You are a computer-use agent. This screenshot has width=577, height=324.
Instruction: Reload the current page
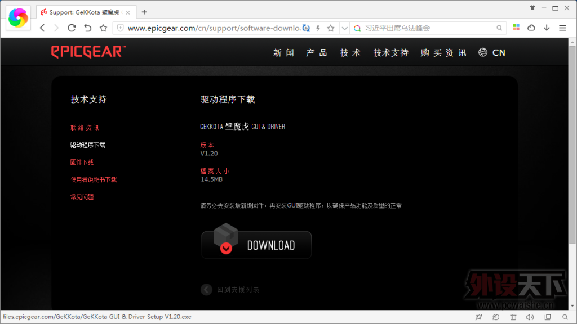72,28
